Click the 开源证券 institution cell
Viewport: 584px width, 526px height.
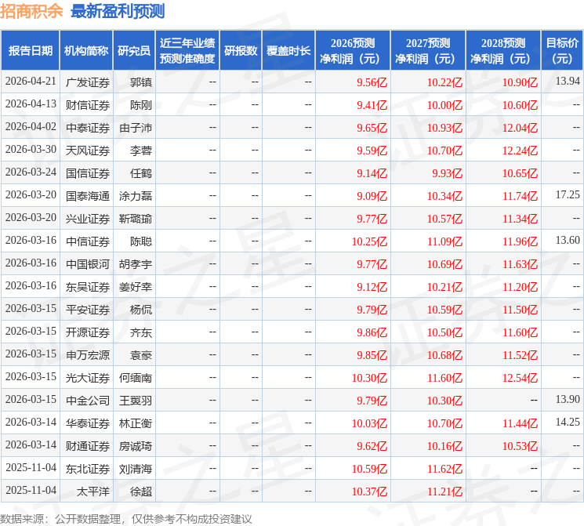pyautogui.click(x=88, y=332)
